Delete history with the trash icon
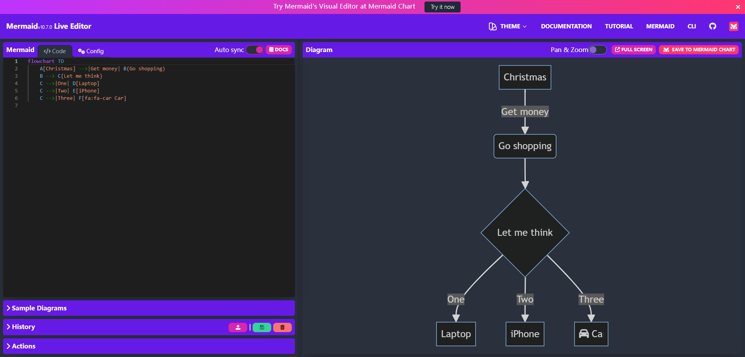745x357 pixels. [282, 327]
